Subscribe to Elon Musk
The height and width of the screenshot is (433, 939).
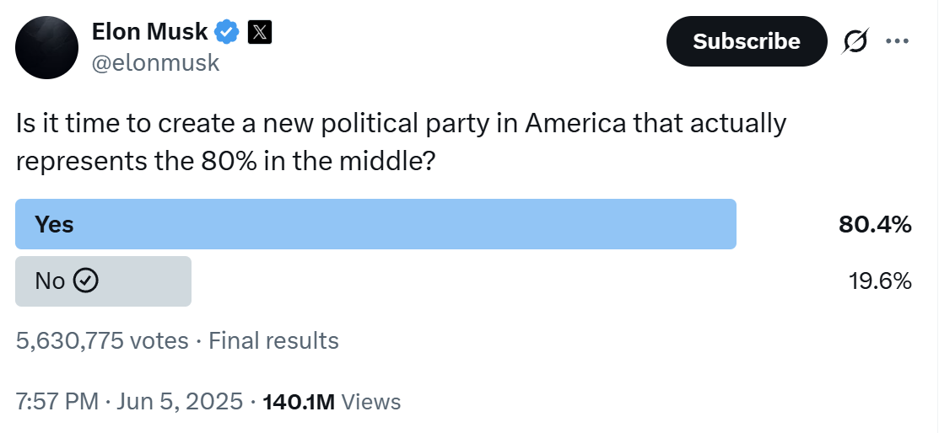tap(746, 41)
